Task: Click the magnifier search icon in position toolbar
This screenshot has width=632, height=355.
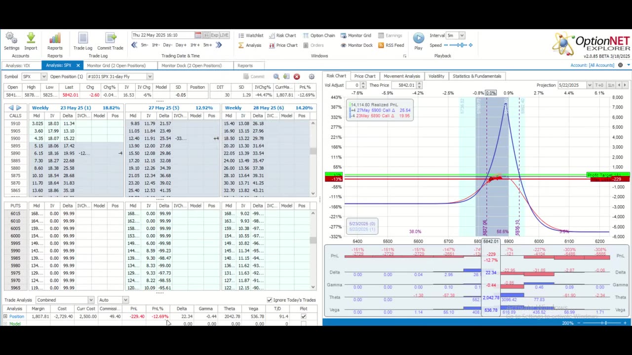Action: pyautogui.click(x=276, y=76)
